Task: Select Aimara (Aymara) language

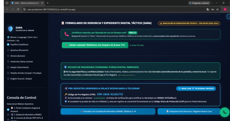Action: pyautogui.click(x=16, y=56)
